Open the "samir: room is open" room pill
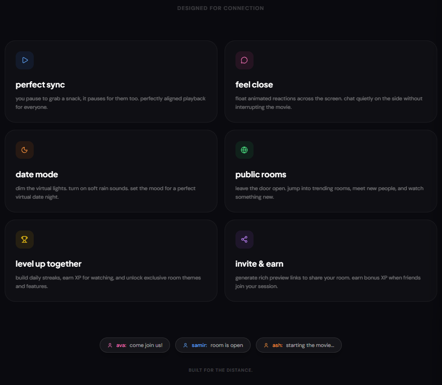This screenshot has width=442, height=385. pos(213,345)
